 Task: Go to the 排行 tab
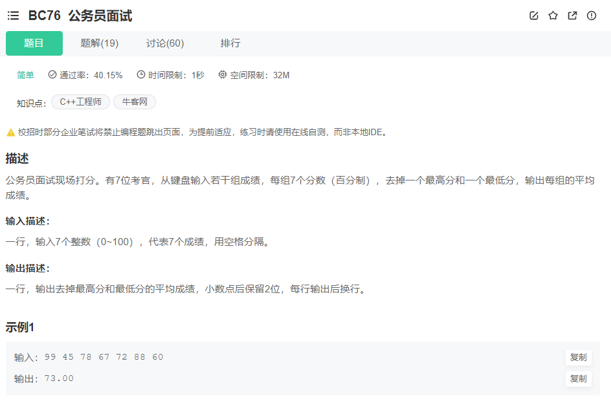pyautogui.click(x=230, y=43)
